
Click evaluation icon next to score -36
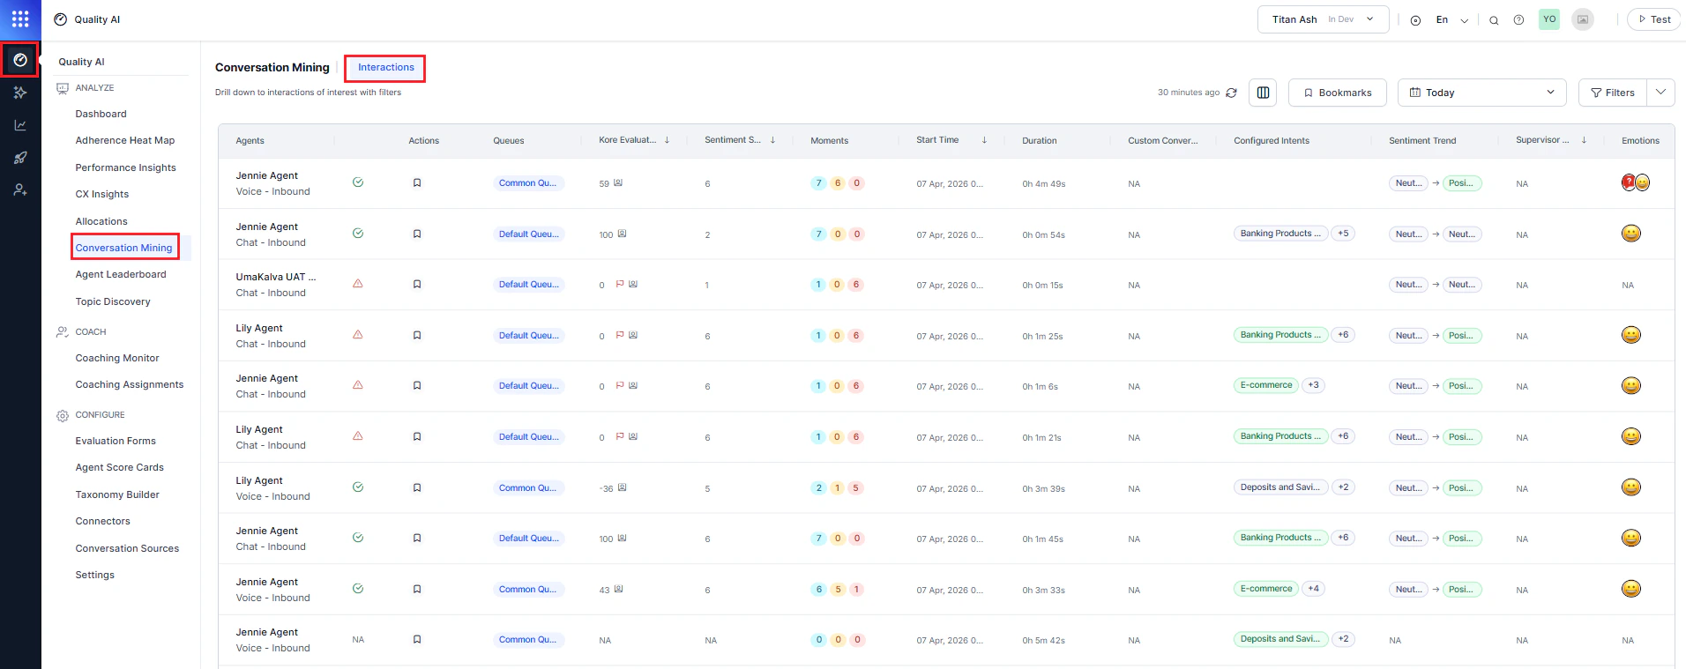click(622, 487)
